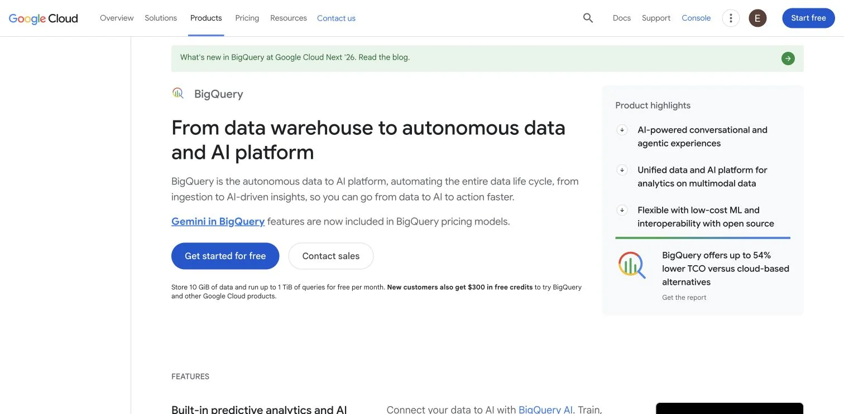Click the Contact us link

click(336, 18)
